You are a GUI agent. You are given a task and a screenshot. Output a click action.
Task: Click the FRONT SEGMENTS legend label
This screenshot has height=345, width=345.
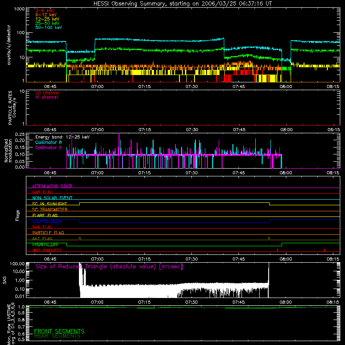point(59,331)
